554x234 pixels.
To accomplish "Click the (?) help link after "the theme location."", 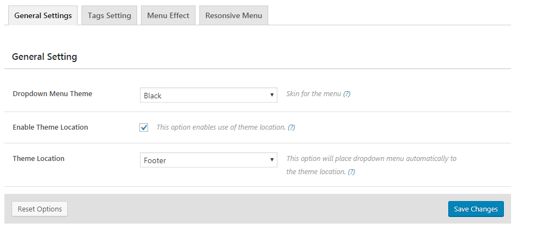I will (x=351, y=172).
